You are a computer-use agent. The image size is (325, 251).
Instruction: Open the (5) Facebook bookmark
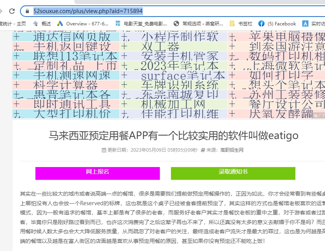tap(277, 24)
